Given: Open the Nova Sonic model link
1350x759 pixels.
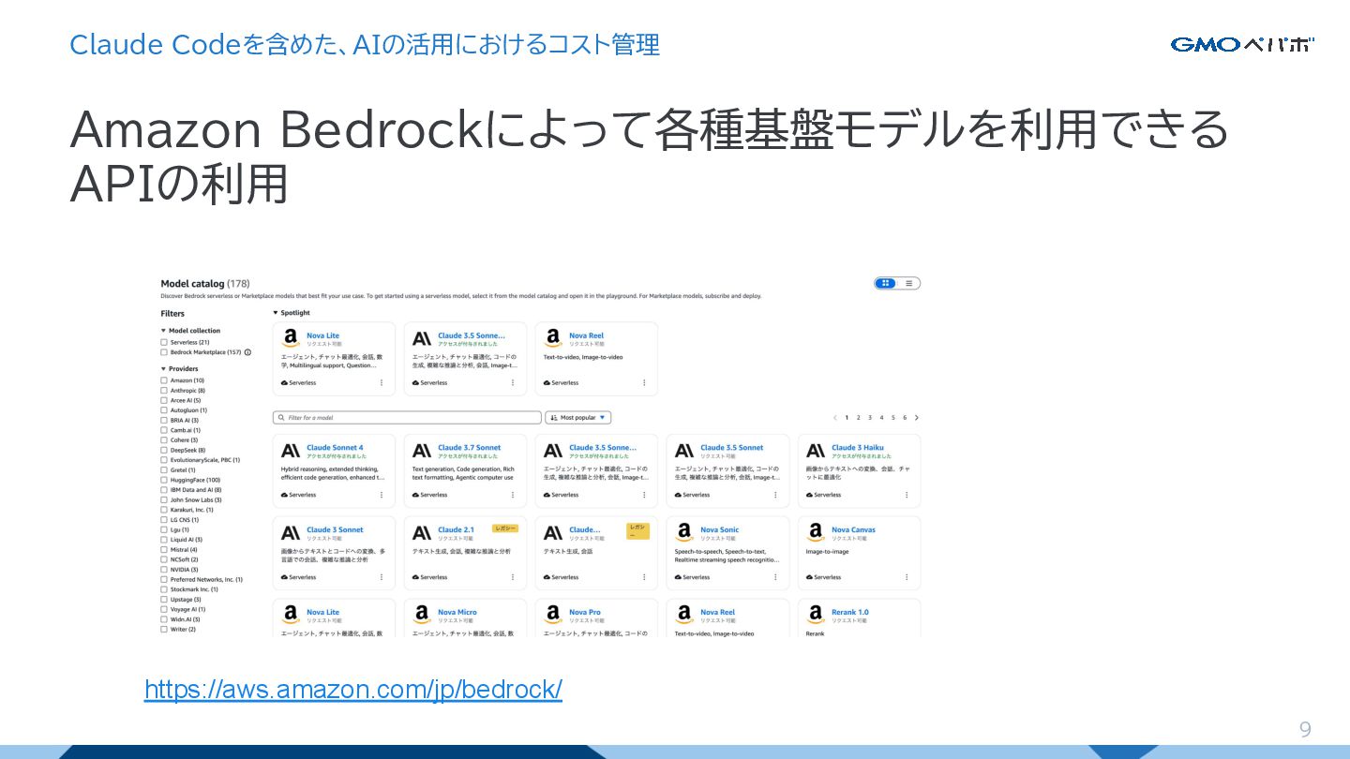Looking at the screenshot, I should click(x=719, y=530).
